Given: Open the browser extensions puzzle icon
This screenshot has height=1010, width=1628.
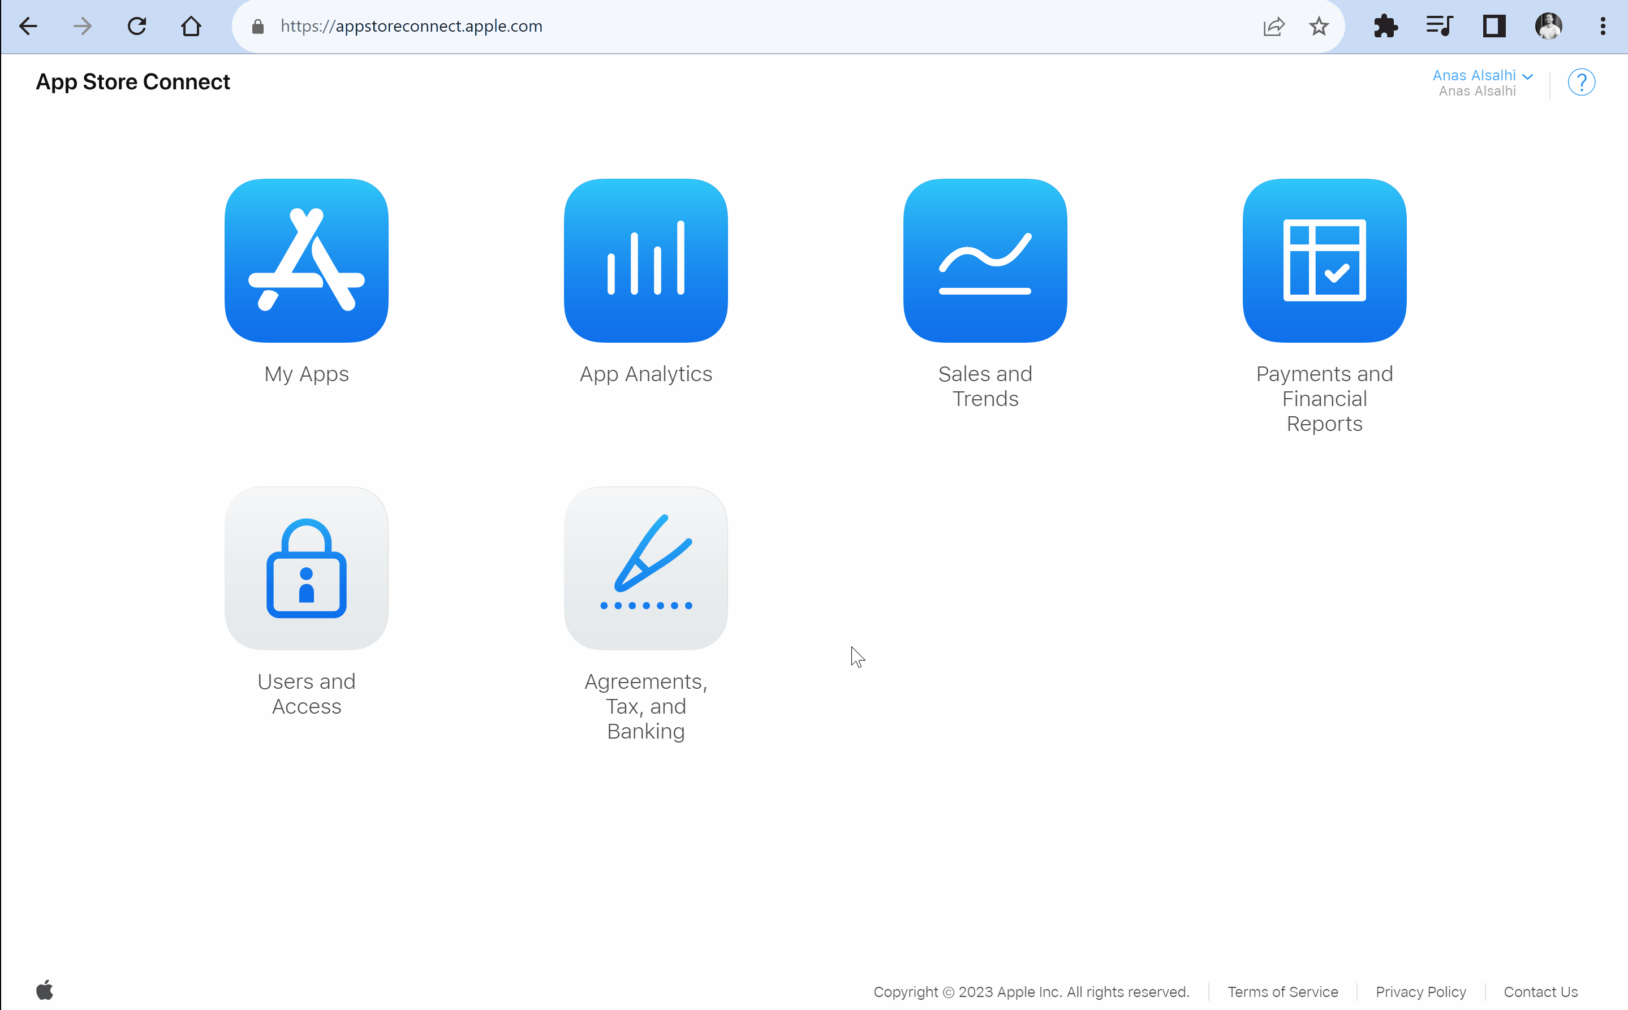Looking at the screenshot, I should [x=1385, y=26].
